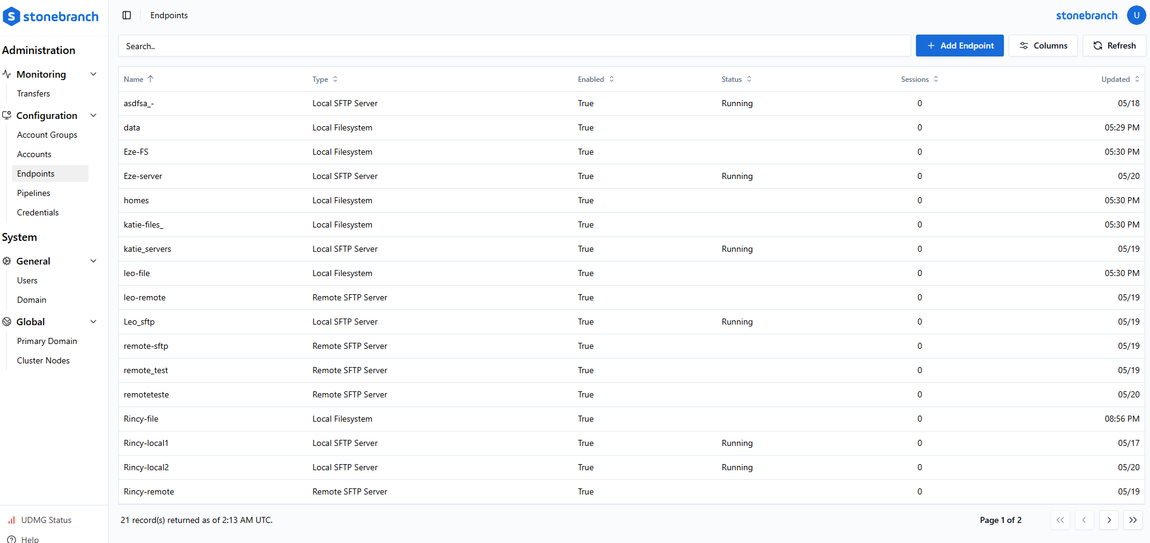Sort by Name column arrow
Screen dimensions: 1150x543
point(150,79)
